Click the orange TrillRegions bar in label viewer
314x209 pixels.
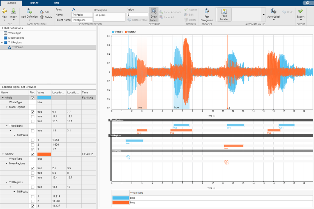234,146
